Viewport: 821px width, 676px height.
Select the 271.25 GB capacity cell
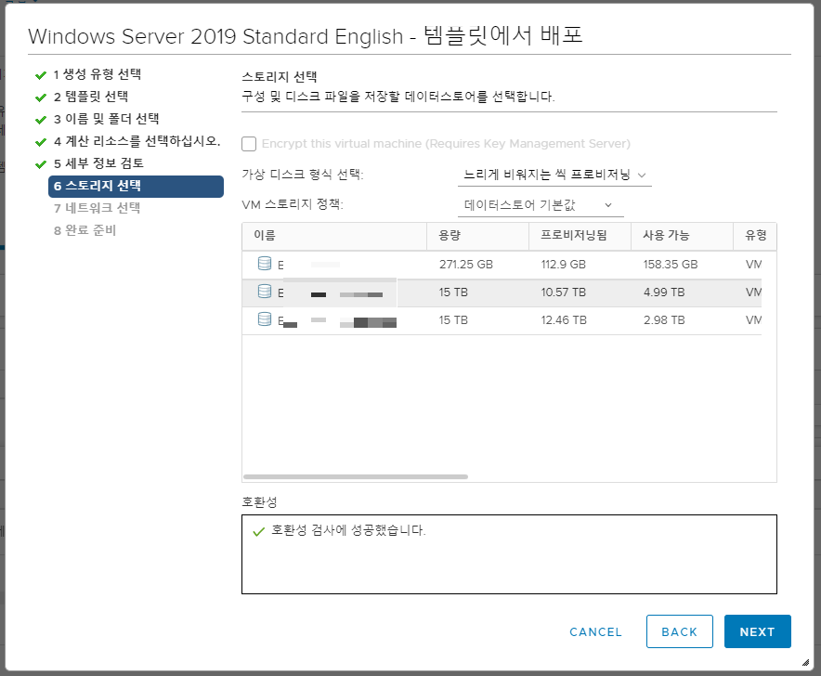[466, 265]
